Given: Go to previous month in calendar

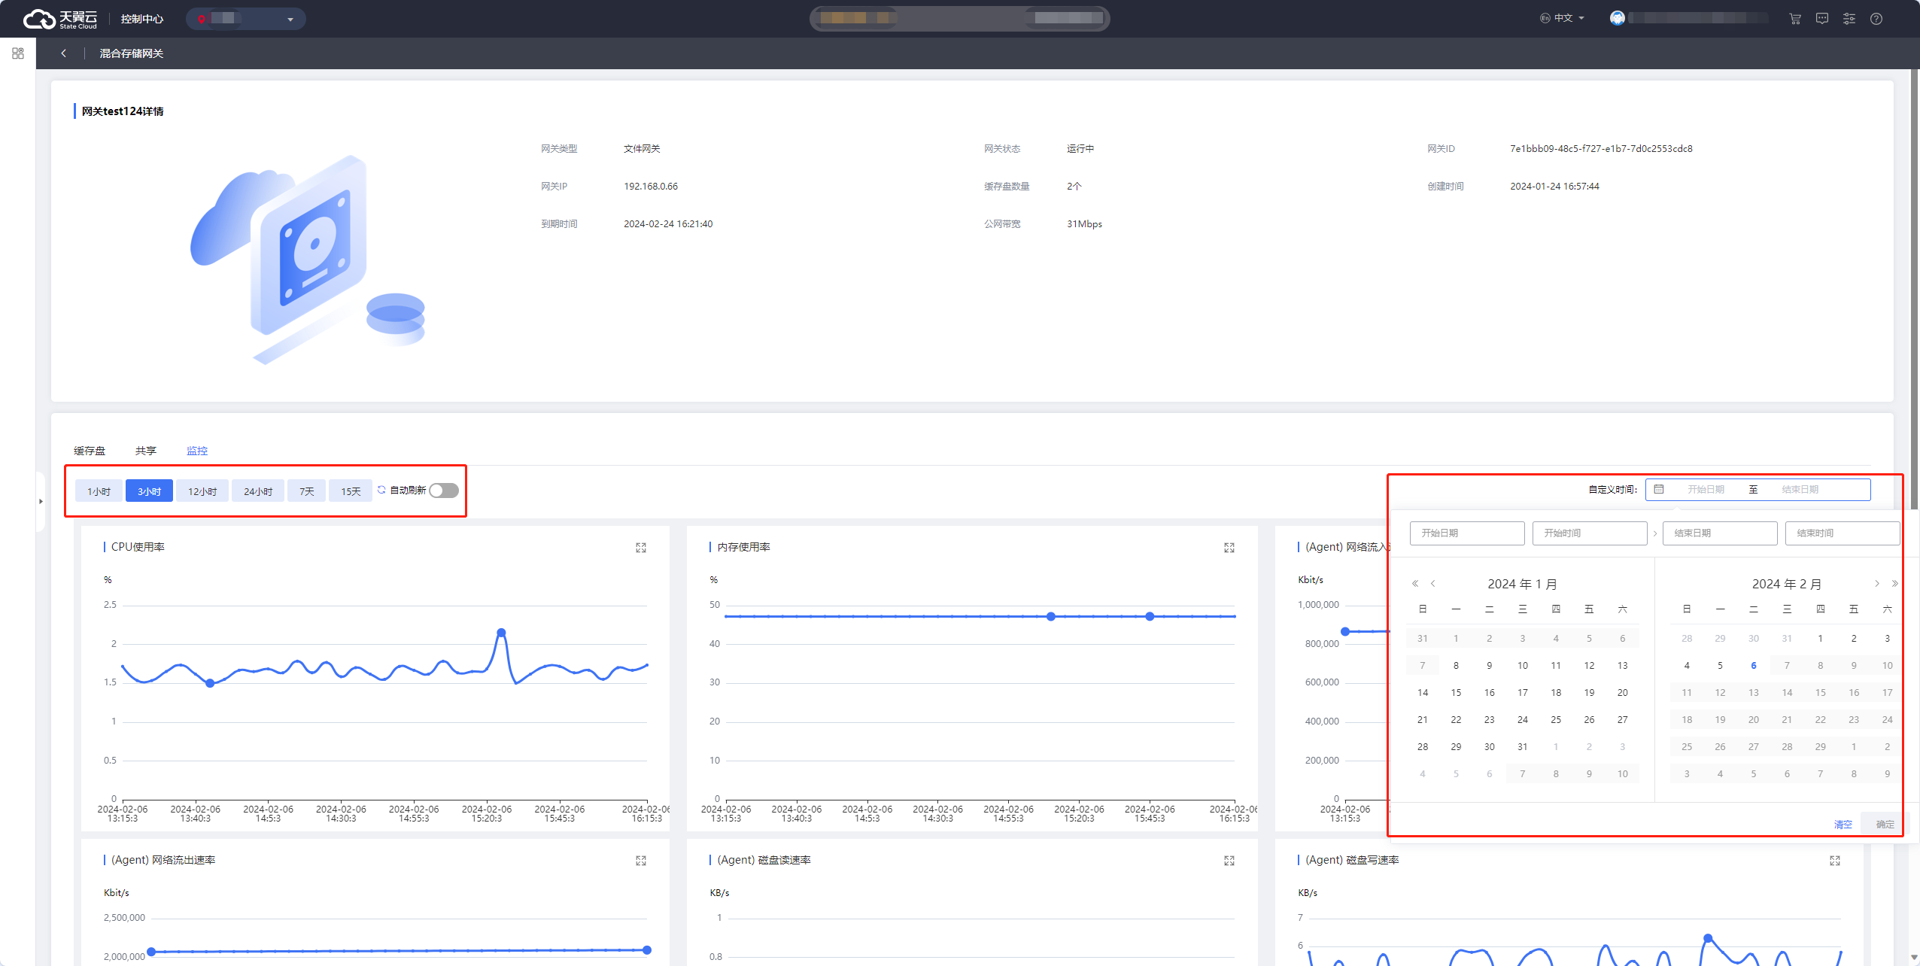Looking at the screenshot, I should [1433, 584].
